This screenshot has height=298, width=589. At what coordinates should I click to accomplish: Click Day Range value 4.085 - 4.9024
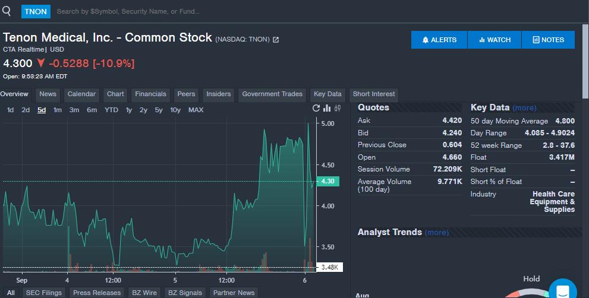click(x=550, y=133)
